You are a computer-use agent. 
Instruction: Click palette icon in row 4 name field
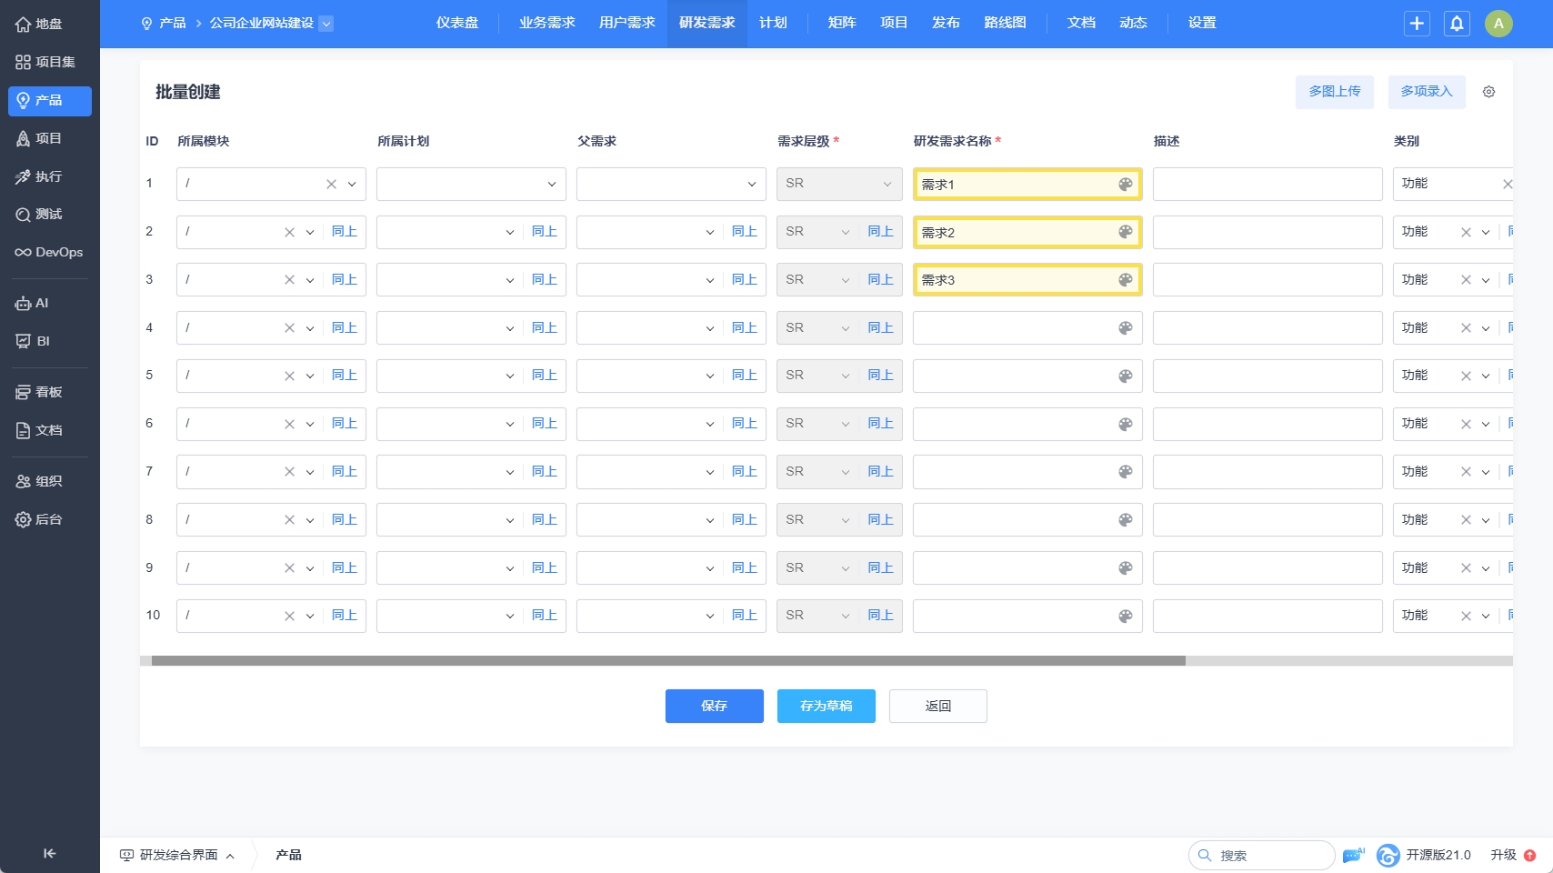[x=1125, y=328]
